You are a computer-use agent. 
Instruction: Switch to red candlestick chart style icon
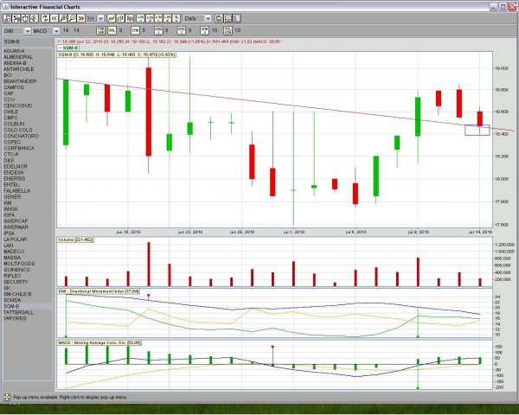click(130, 18)
